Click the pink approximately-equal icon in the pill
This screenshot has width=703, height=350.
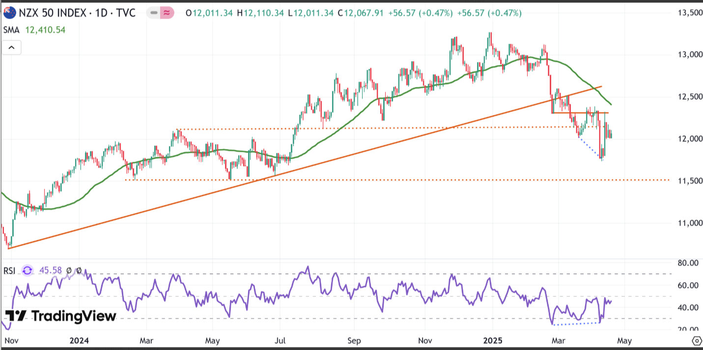pos(167,13)
